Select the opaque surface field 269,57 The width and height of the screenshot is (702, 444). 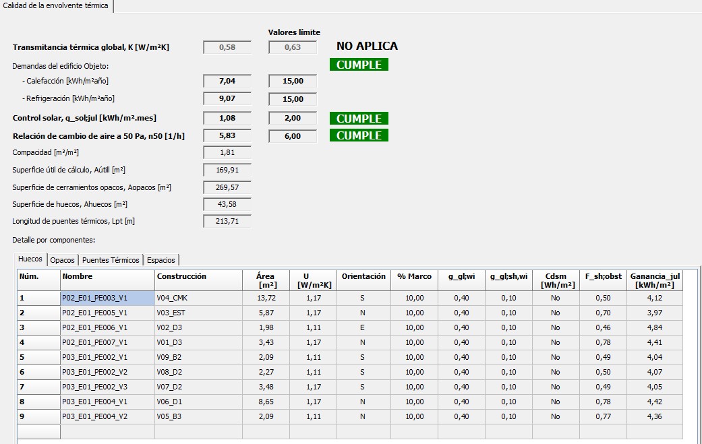[x=227, y=187]
